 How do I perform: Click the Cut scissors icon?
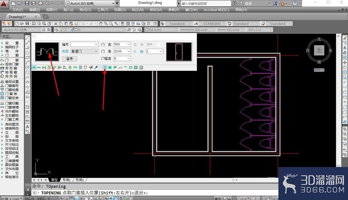pos(56,24)
